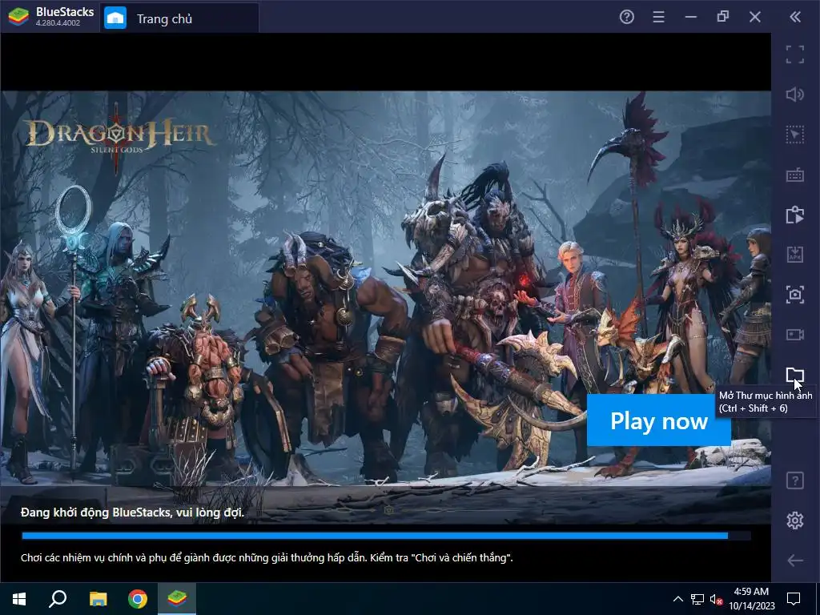This screenshot has width=820, height=615.
Task: Click the network icon in system tray
Action: click(697, 599)
